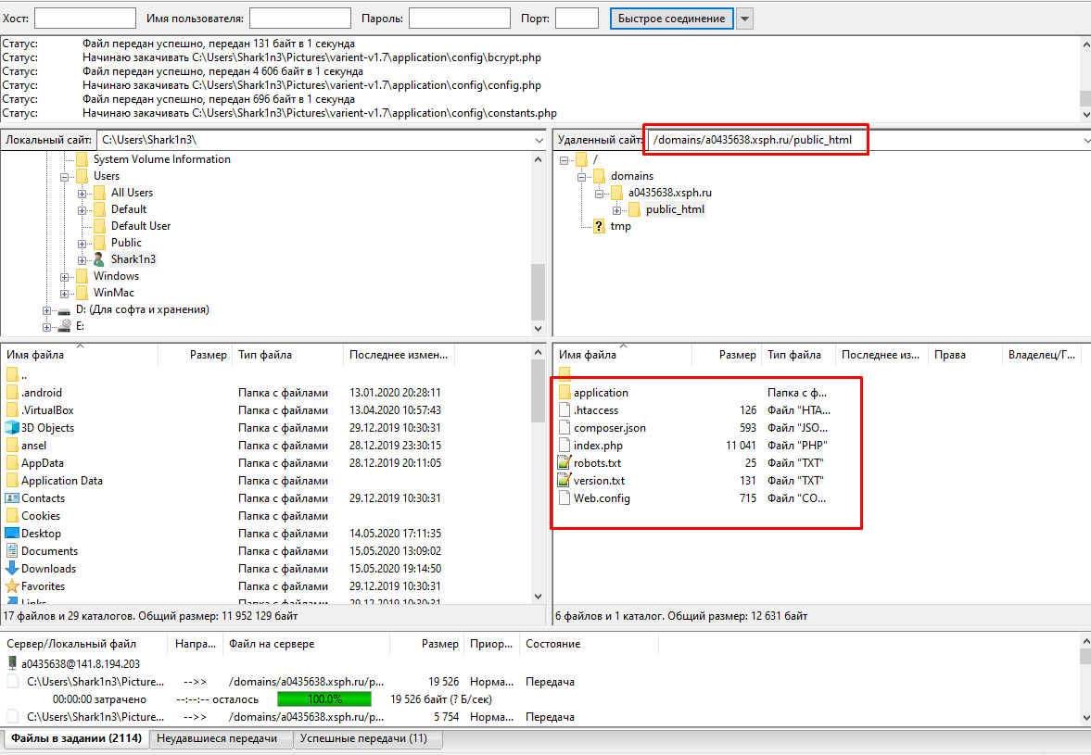Click the Contacts folder icon

click(12, 498)
